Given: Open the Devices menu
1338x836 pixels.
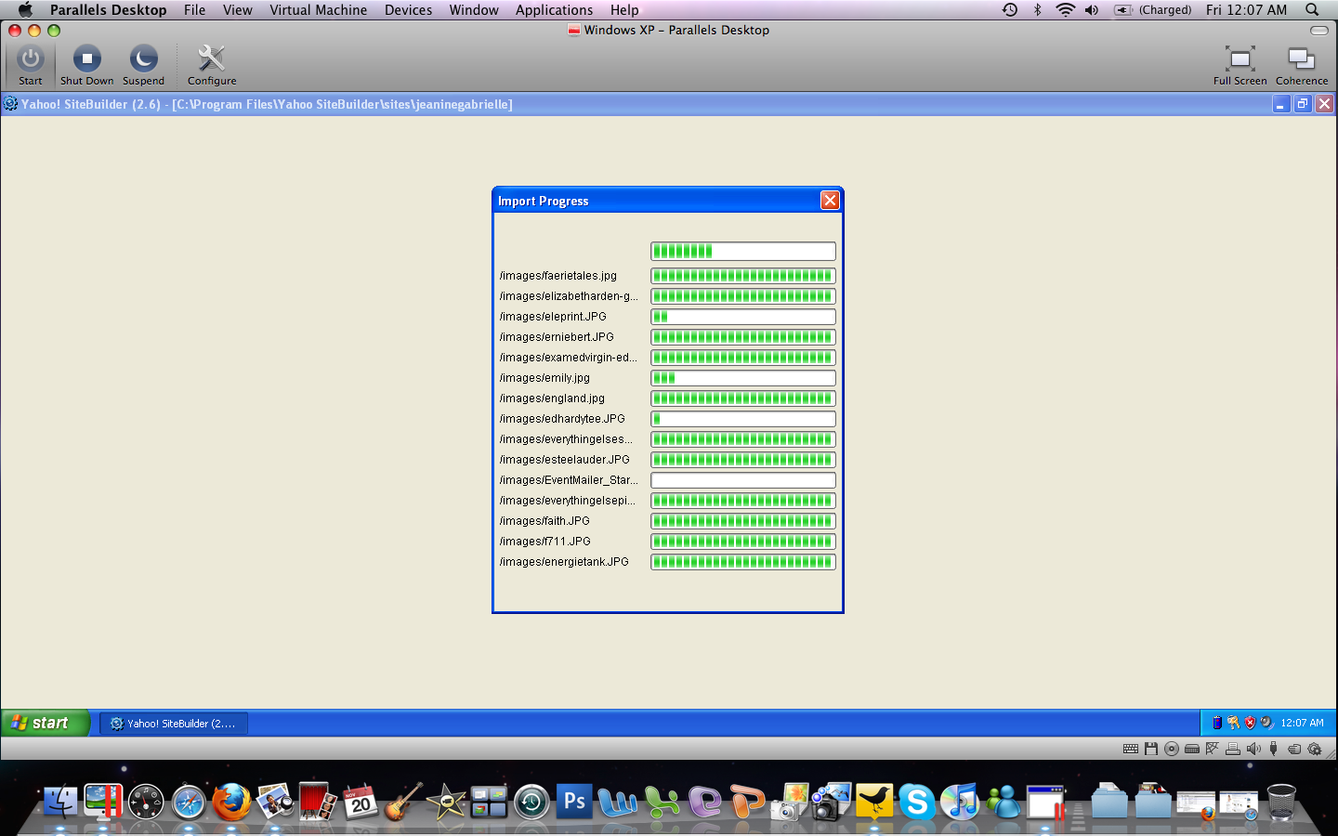Looking at the screenshot, I should (x=408, y=10).
